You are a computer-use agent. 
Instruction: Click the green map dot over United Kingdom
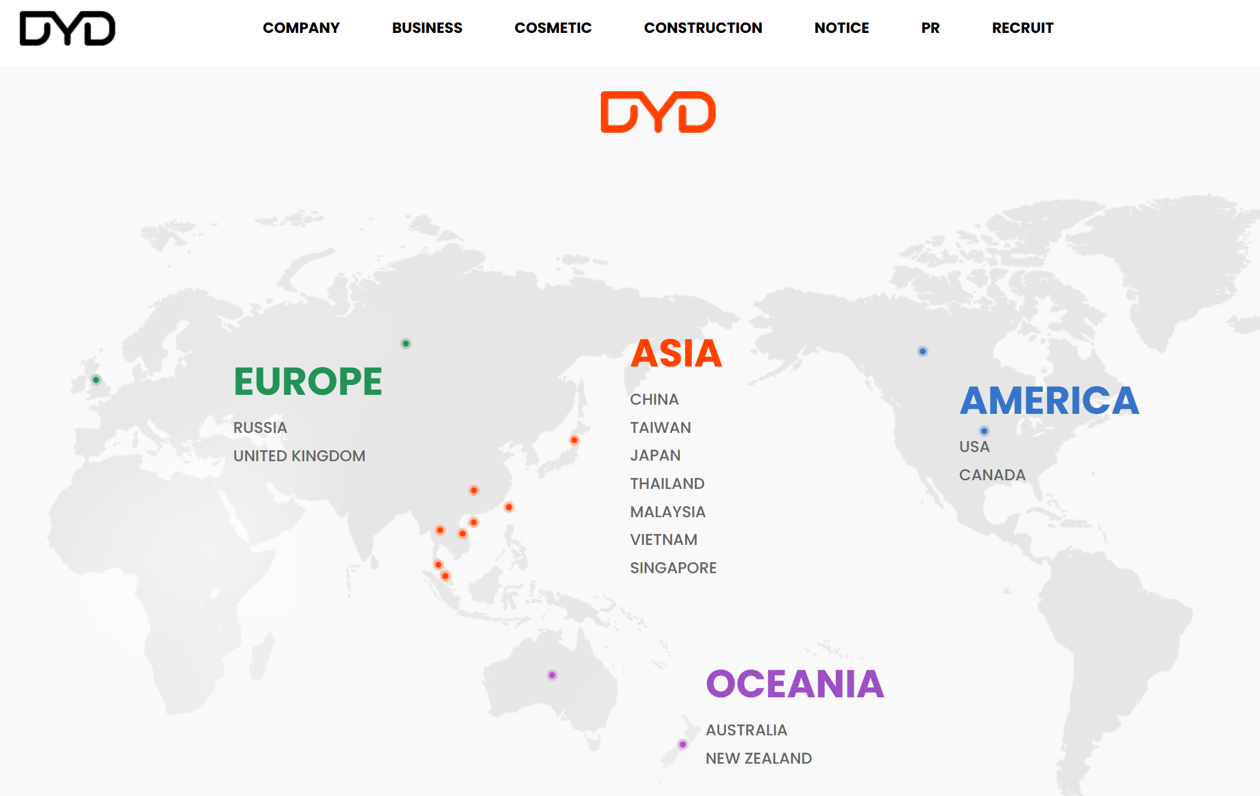(96, 380)
